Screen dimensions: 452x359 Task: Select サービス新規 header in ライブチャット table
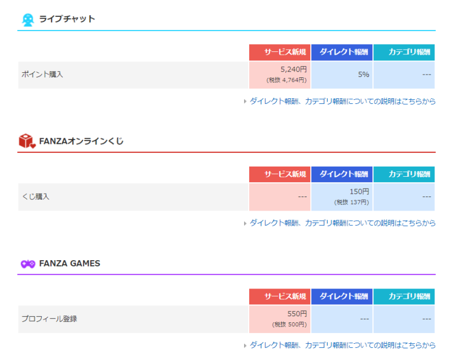coord(280,52)
